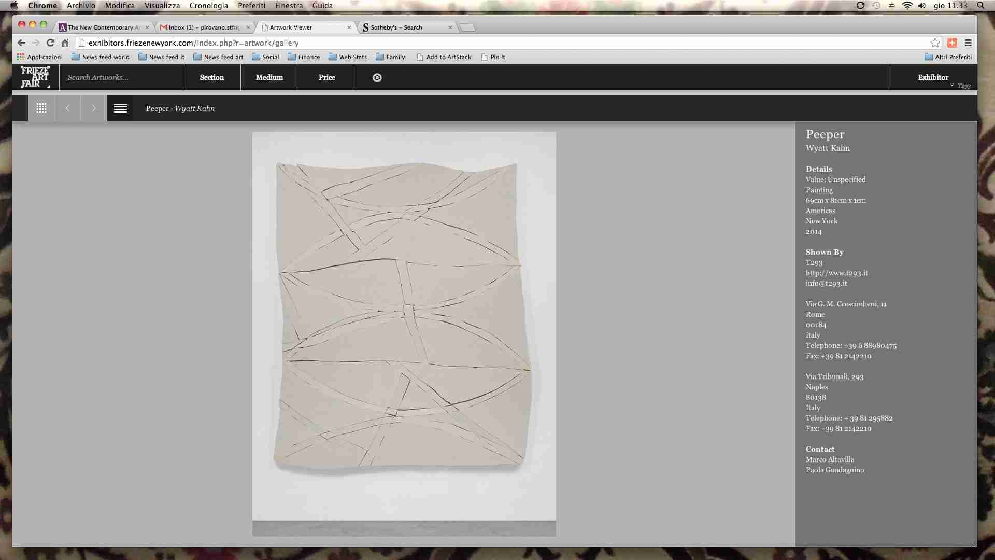
Task: Remove the T293 exhibitor filter
Action: (952, 86)
